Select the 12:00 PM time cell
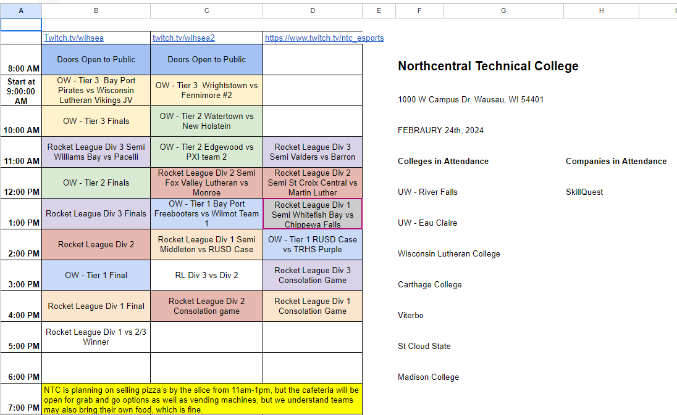Screen dimensions: 677x415 coord(21,183)
